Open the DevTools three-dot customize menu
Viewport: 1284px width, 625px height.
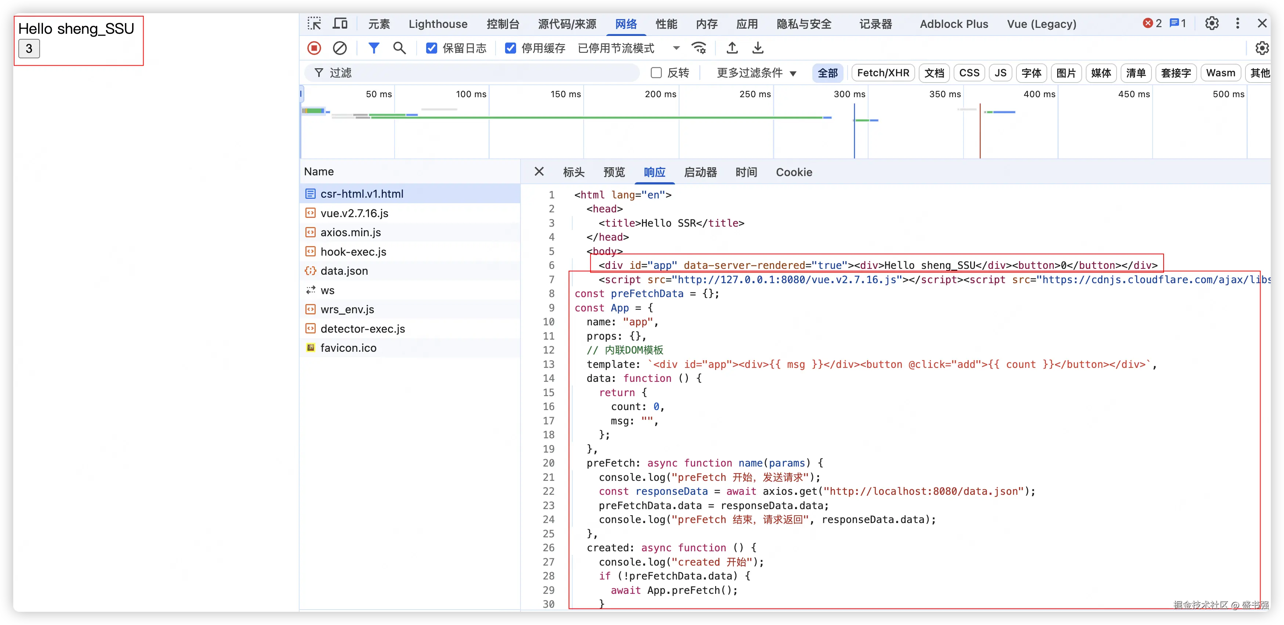1237,23
